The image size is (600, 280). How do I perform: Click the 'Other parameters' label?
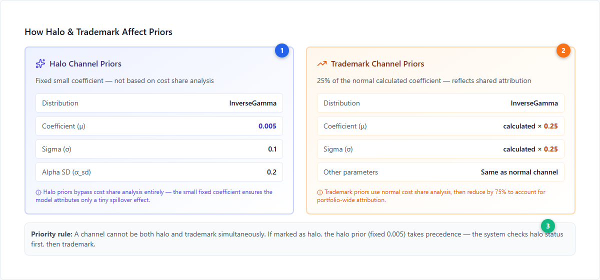tap(350, 172)
